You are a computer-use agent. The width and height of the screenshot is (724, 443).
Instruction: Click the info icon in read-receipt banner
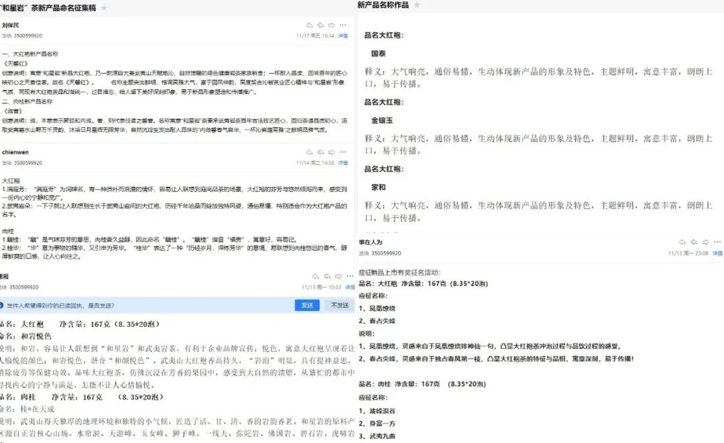(x=1, y=306)
